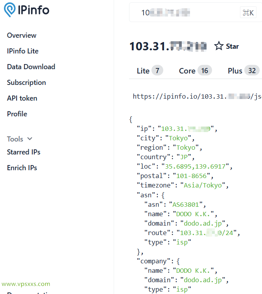Switch to the Lite tab
Screen dimensions: 262x294
150,71
